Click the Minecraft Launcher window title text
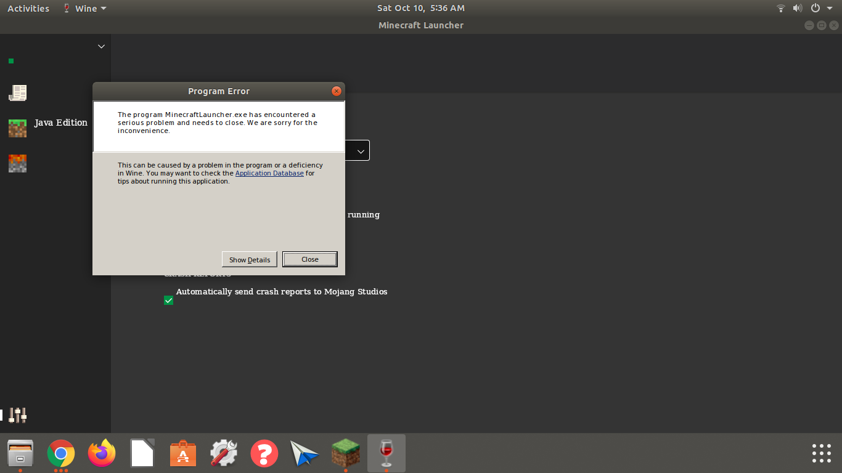 click(421, 25)
